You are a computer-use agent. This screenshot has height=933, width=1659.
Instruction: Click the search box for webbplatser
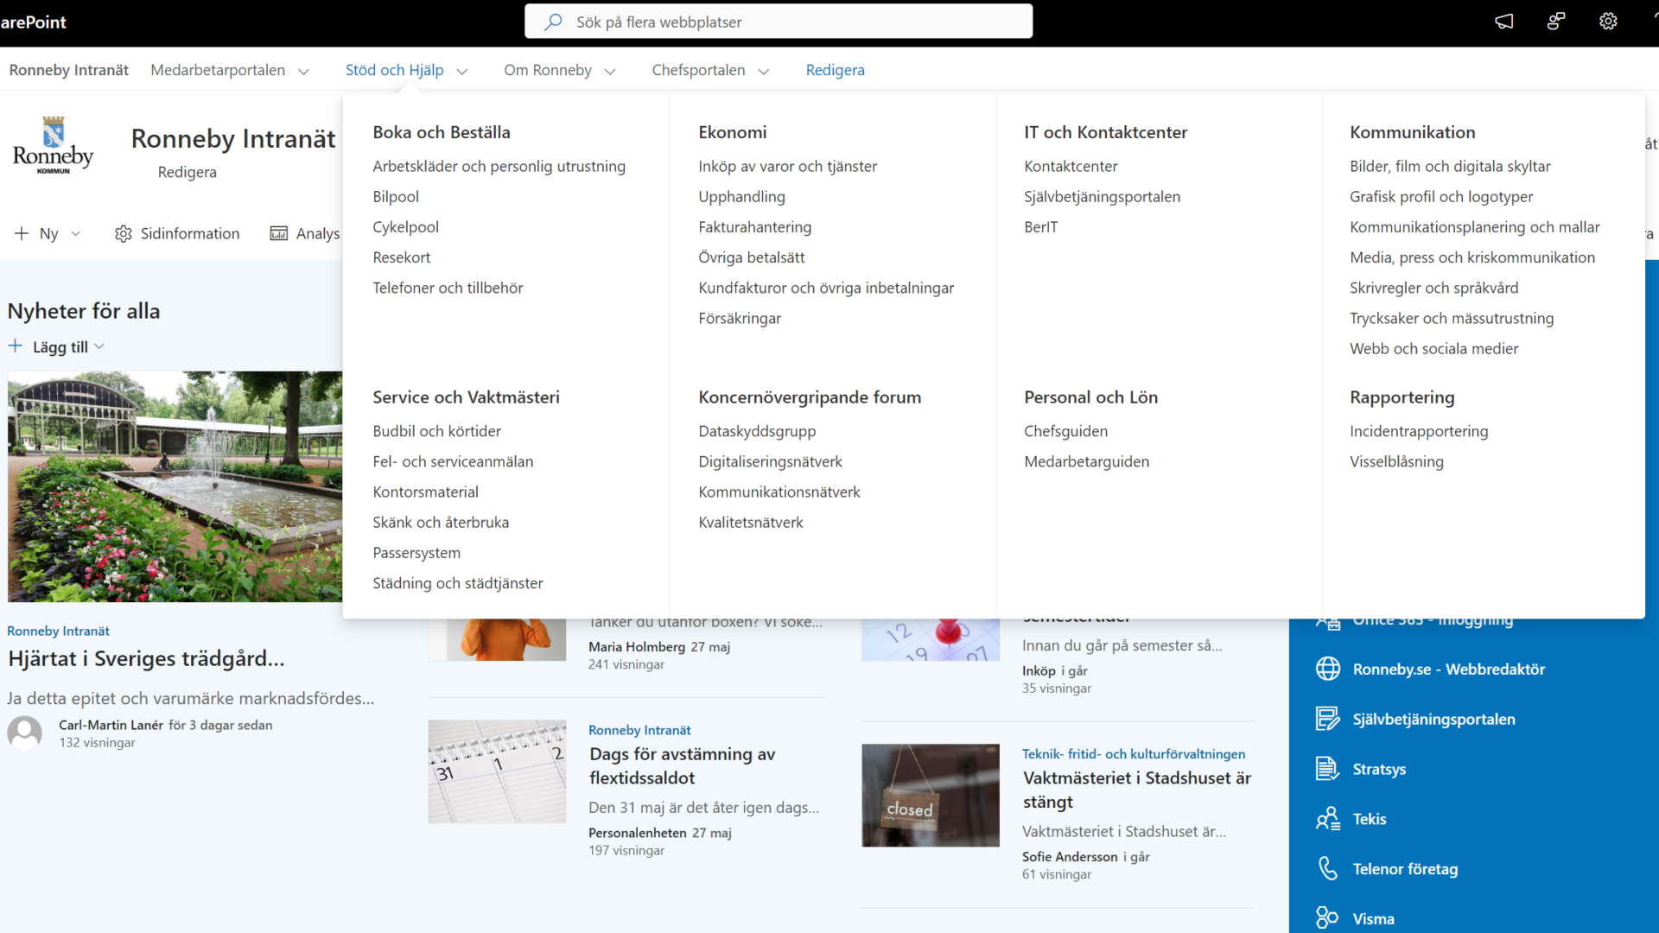coord(779,22)
